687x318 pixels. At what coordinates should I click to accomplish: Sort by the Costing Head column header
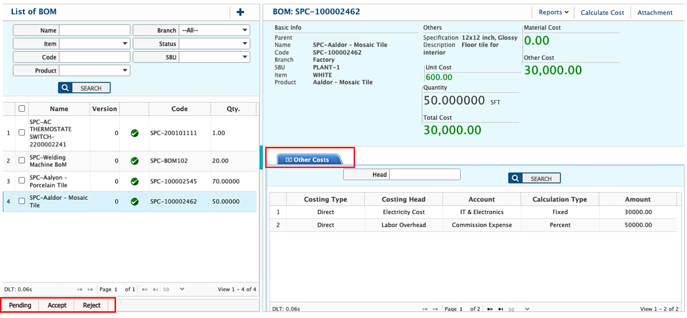[x=403, y=199]
